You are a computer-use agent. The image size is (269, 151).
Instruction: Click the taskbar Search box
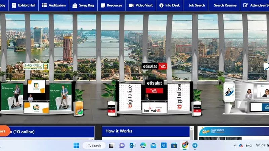coord(94,146)
